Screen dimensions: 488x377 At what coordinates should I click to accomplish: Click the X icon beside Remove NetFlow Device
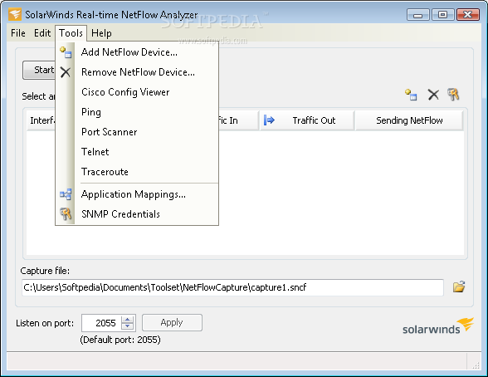(66, 72)
